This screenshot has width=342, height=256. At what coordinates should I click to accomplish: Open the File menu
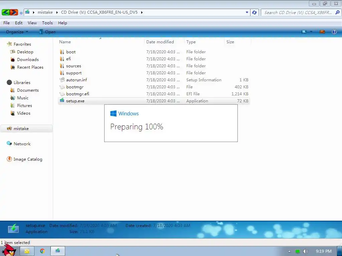(x=6, y=23)
